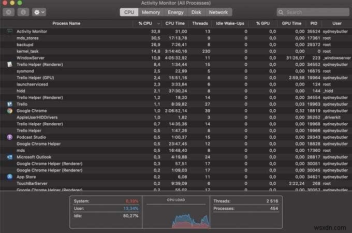Switch to the CPU tab

pyautogui.click(x=129, y=12)
